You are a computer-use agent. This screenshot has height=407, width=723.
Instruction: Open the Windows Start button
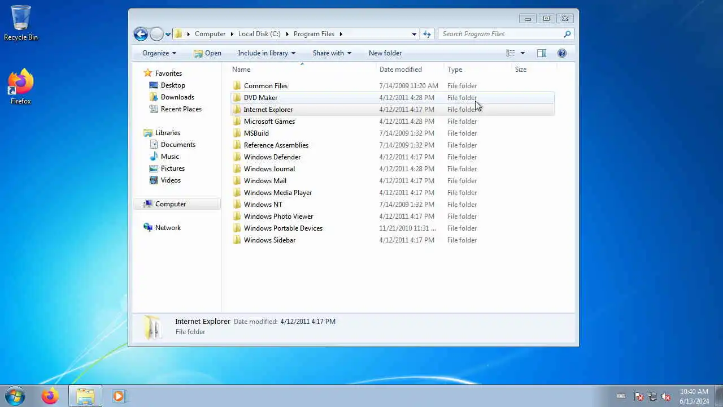point(15,396)
